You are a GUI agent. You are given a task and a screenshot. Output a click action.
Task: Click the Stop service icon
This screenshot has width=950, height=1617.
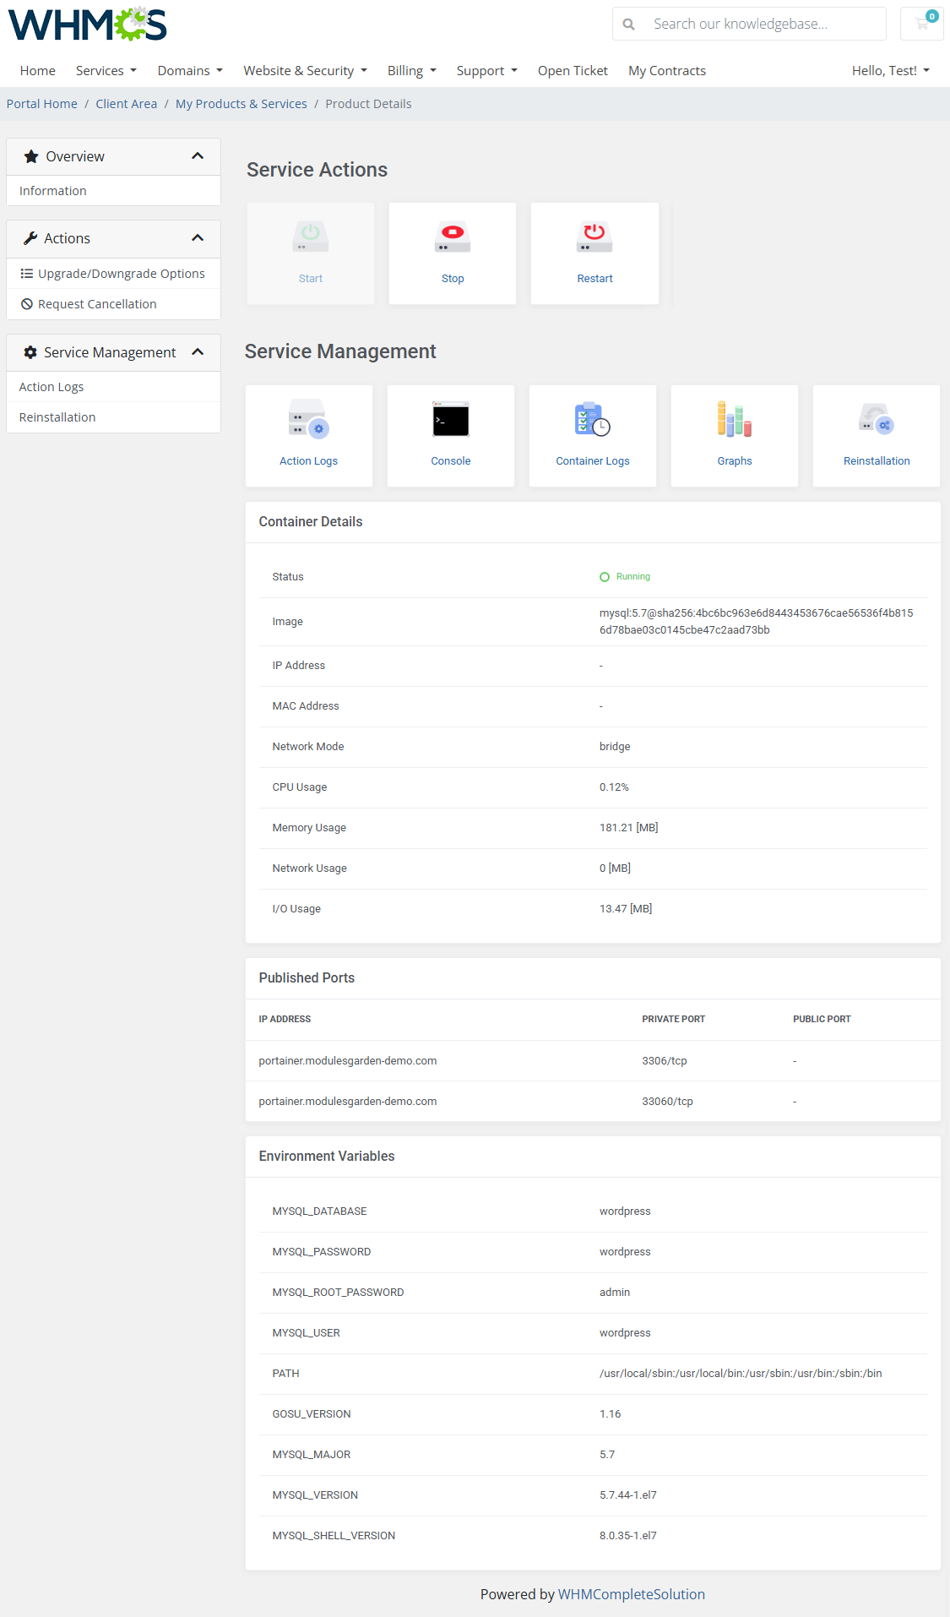(452, 237)
